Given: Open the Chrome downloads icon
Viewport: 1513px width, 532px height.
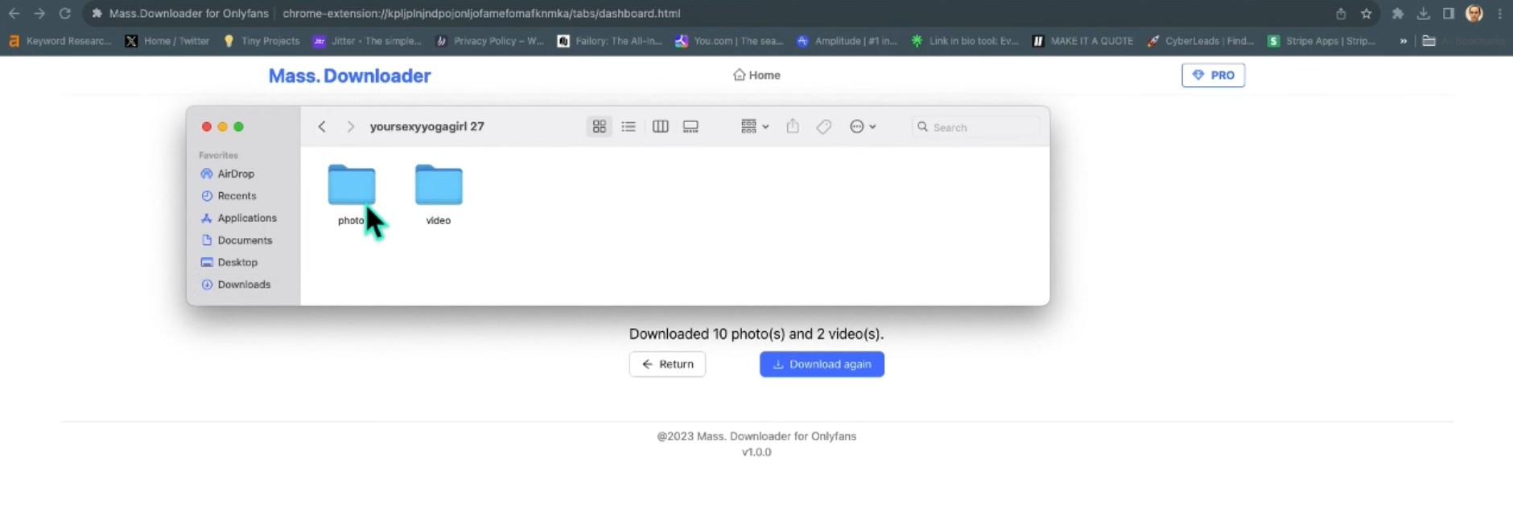Looking at the screenshot, I should point(1423,13).
